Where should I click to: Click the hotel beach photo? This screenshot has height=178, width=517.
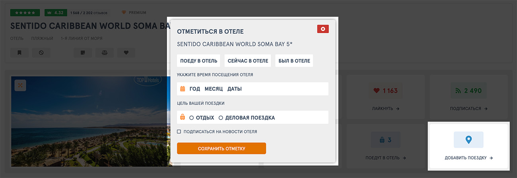click(x=91, y=121)
